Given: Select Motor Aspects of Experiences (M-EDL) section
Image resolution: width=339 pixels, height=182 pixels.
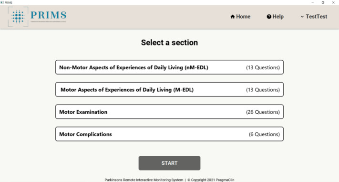Looking at the screenshot, I should (170, 89).
